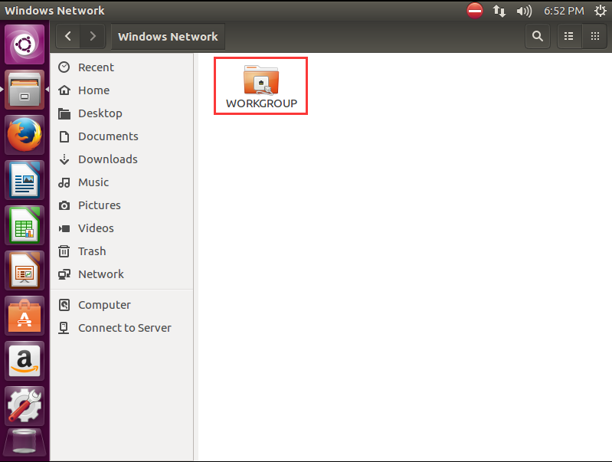
Task: Open the sound volume indicator menu
Action: (x=524, y=11)
